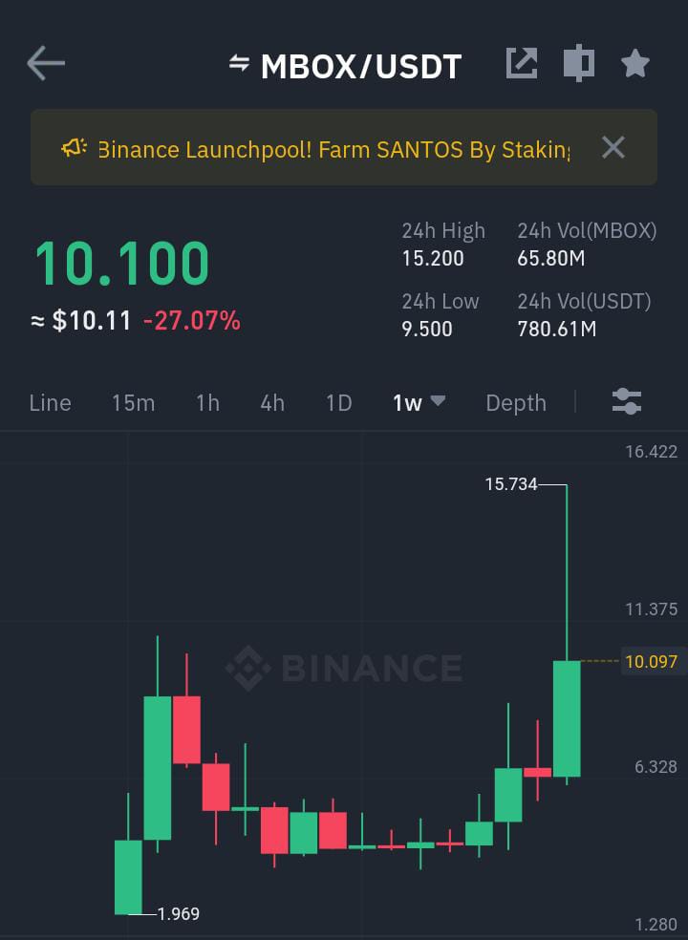Select the 15m interval tab
The height and width of the screenshot is (940, 688).
pyautogui.click(x=133, y=403)
